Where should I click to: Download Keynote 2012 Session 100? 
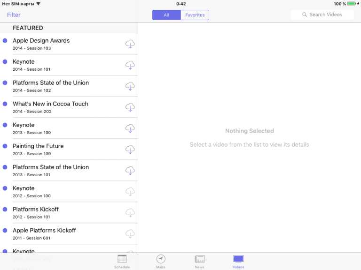pyautogui.click(x=130, y=192)
